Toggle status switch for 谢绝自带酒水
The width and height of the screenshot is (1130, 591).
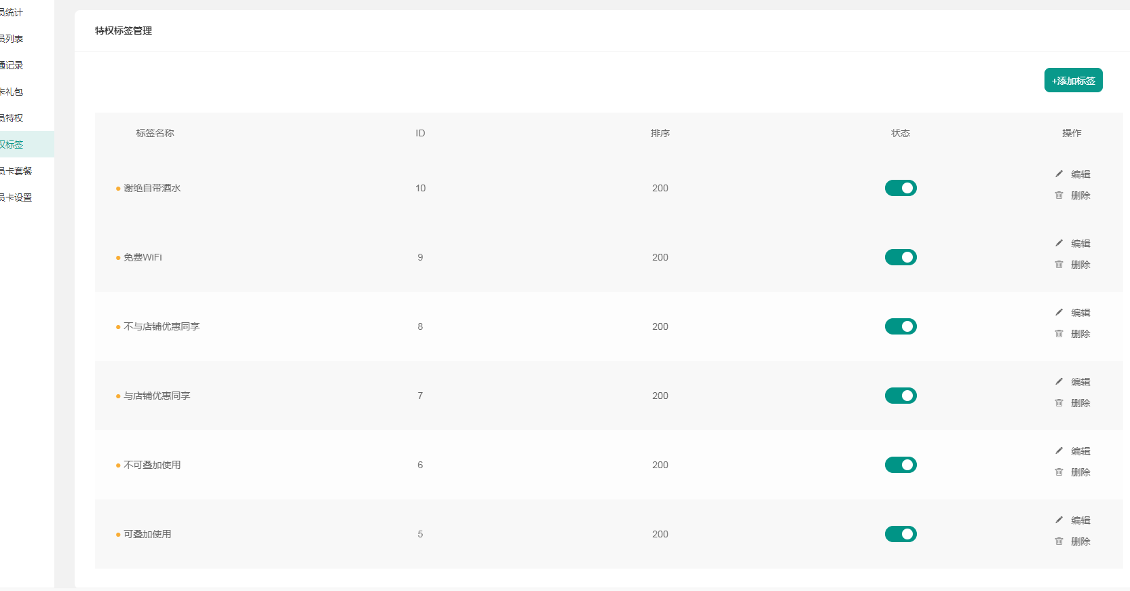click(x=901, y=188)
